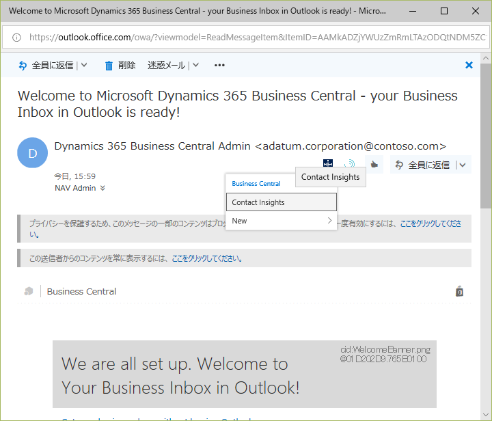Maximize the browser window
Viewport: 492px width, 421px height.
(x=444, y=11)
